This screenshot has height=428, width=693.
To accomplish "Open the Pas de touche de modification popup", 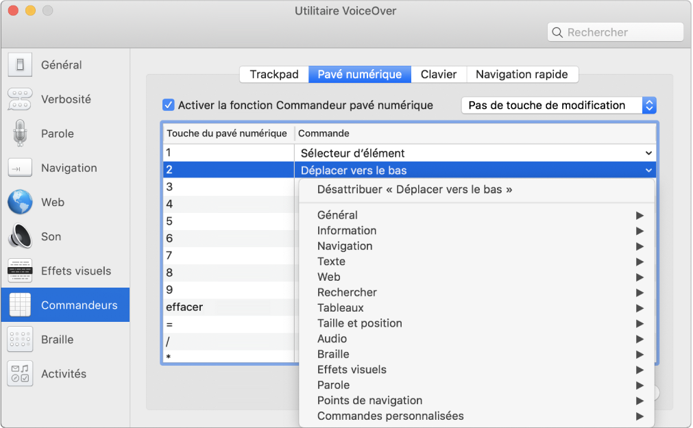I will coord(559,105).
